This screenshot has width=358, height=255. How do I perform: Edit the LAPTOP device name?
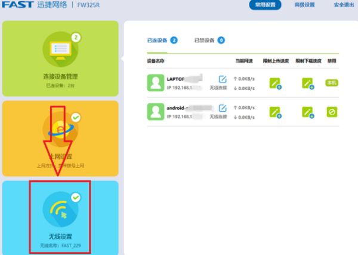[x=223, y=79]
